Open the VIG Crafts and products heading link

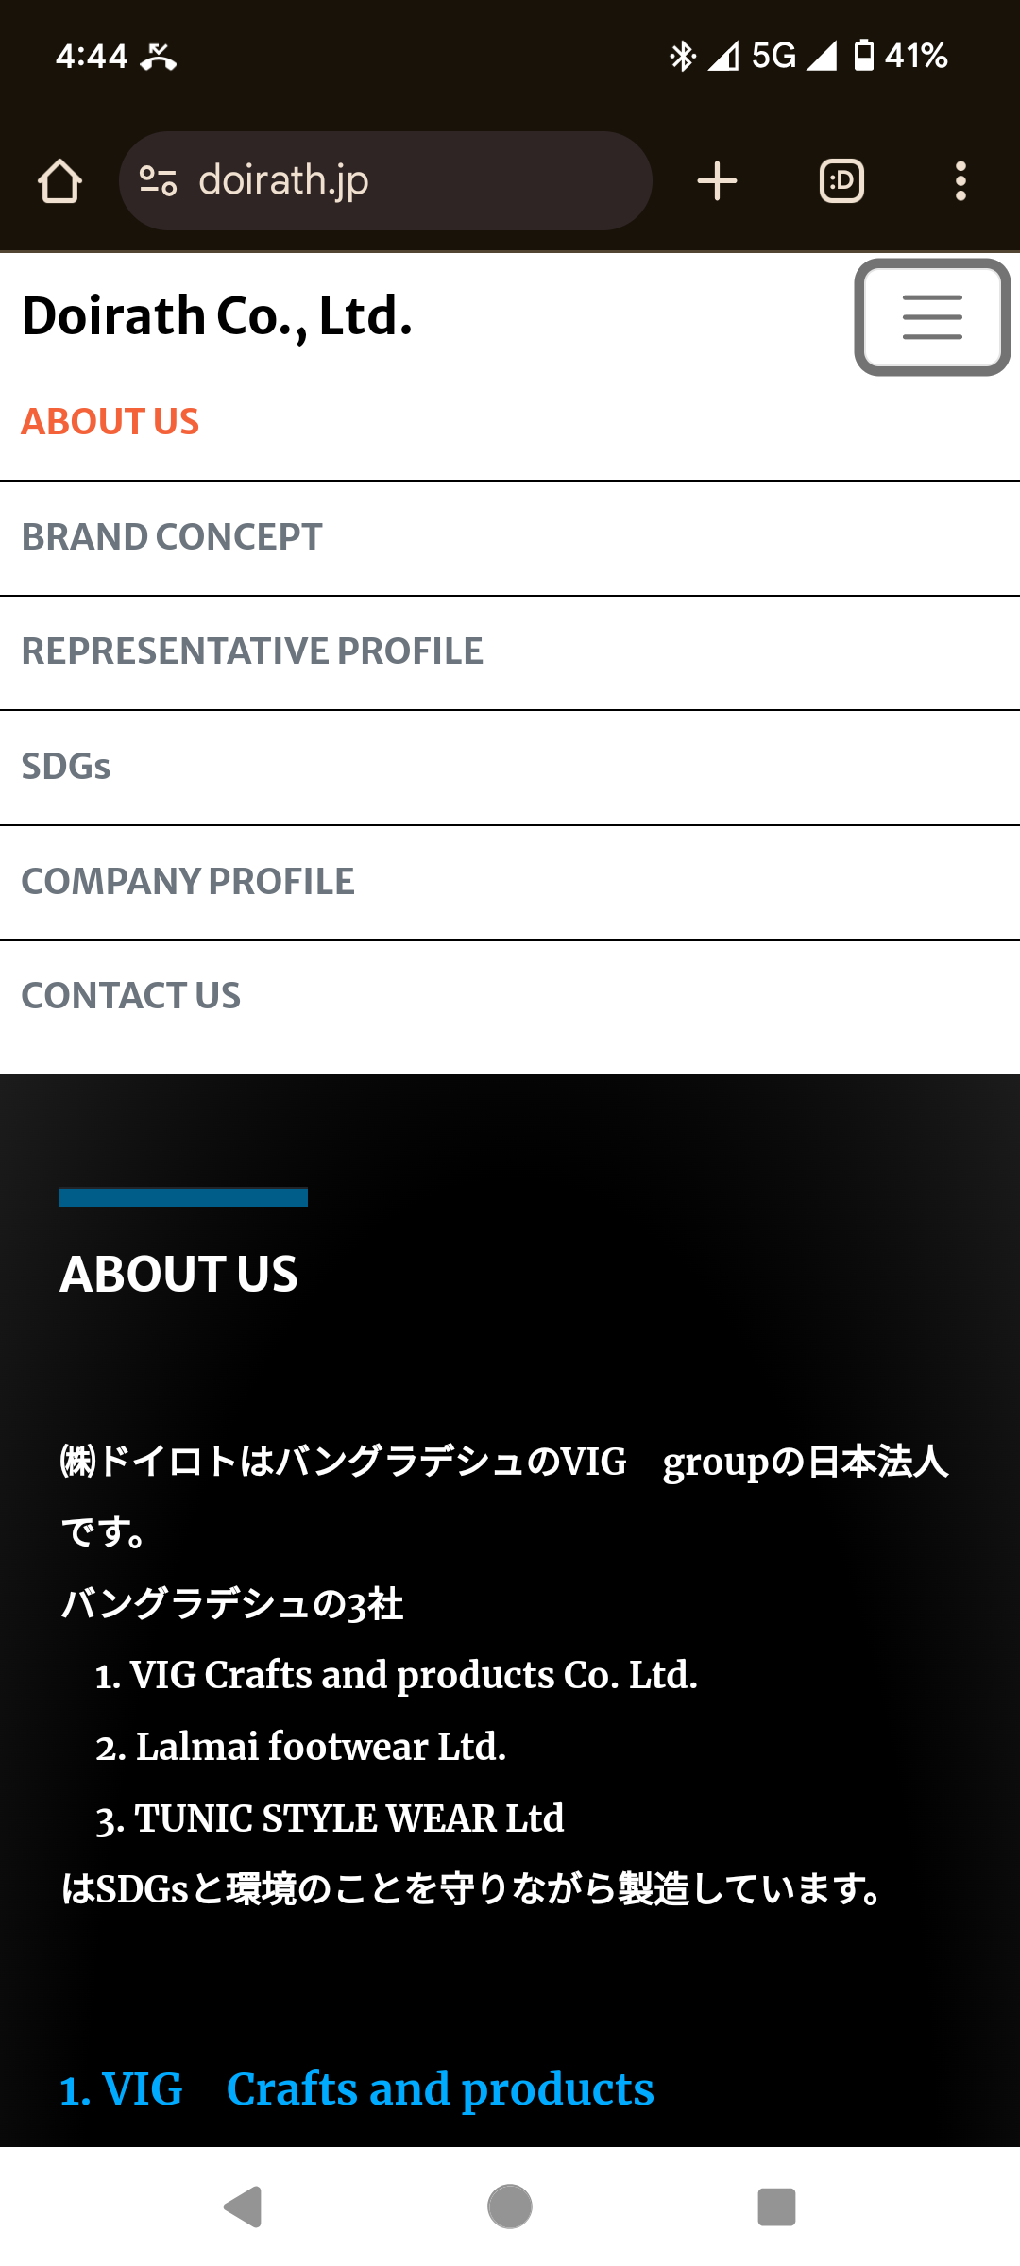357,2088
